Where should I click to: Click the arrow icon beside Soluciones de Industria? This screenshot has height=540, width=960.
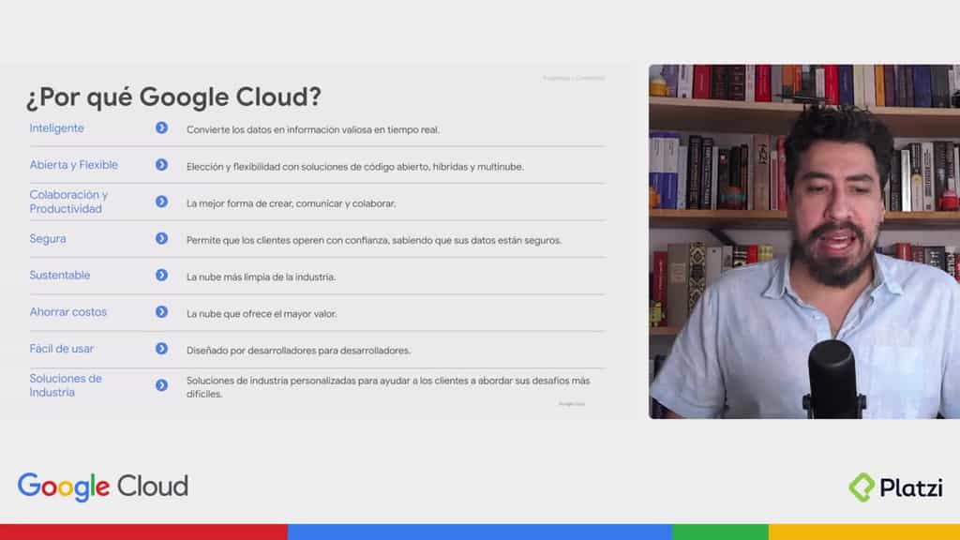161,385
